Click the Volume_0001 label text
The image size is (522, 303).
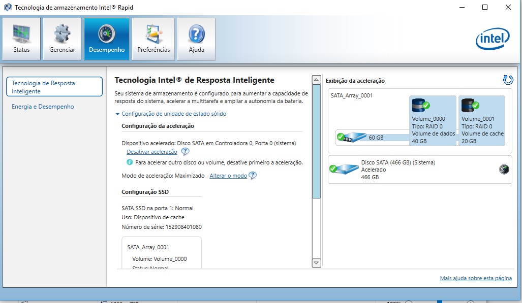(x=478, y=119)
